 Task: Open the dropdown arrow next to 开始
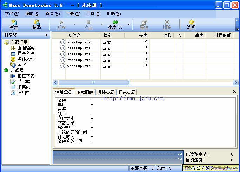click(x=75, y=24)
